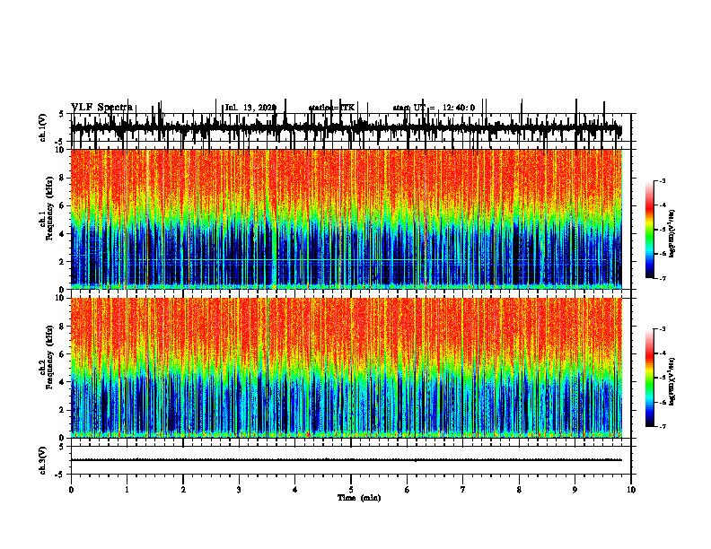
Task: Click the upper tick label 5 on ch.3(V) axis
Action: [61, 447]
